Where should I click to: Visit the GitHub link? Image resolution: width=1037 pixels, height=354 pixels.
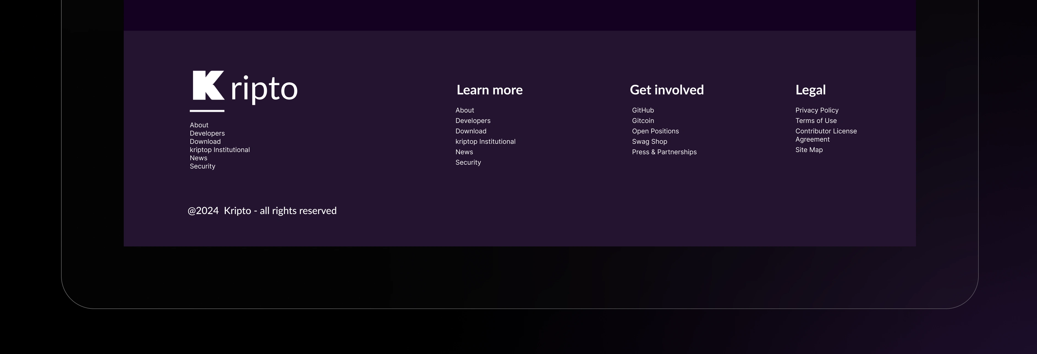pyautogui.click(x=643, y=110)
